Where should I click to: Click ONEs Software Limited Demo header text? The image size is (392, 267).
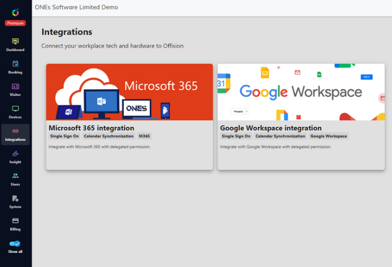76,7
